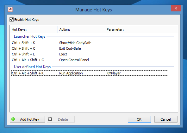Click the User defined Hot Keys group heading
The width and height of the screenshot is (187, 133).
point(32,67)
